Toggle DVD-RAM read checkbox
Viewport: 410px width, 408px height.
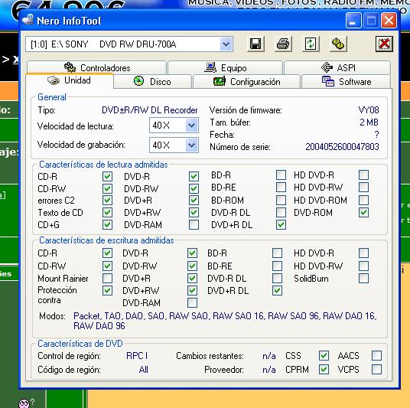(194, 224)
